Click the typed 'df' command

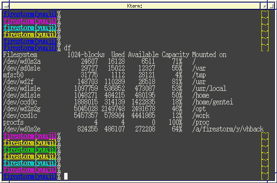(68, 48)
